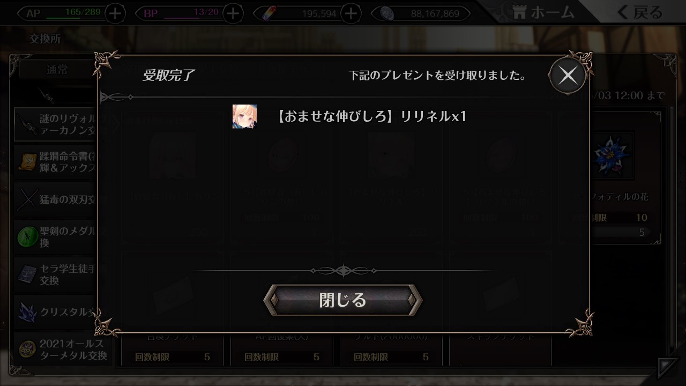Close the 受取完了 dialog with X icon
Screen dimensions: 686x386
coord(568,76)
